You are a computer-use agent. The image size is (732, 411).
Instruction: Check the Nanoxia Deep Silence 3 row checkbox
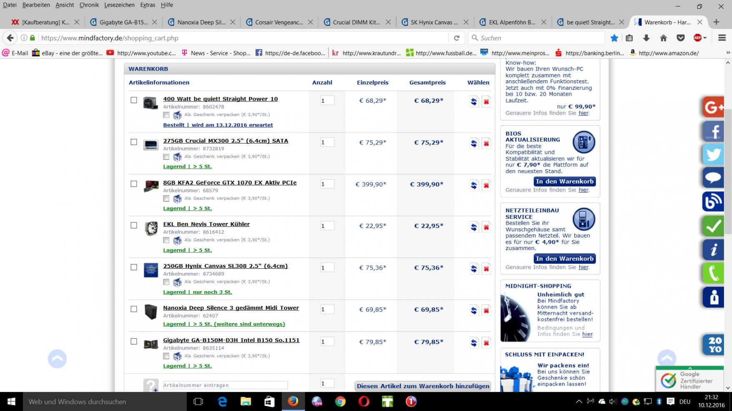(134, 309)
